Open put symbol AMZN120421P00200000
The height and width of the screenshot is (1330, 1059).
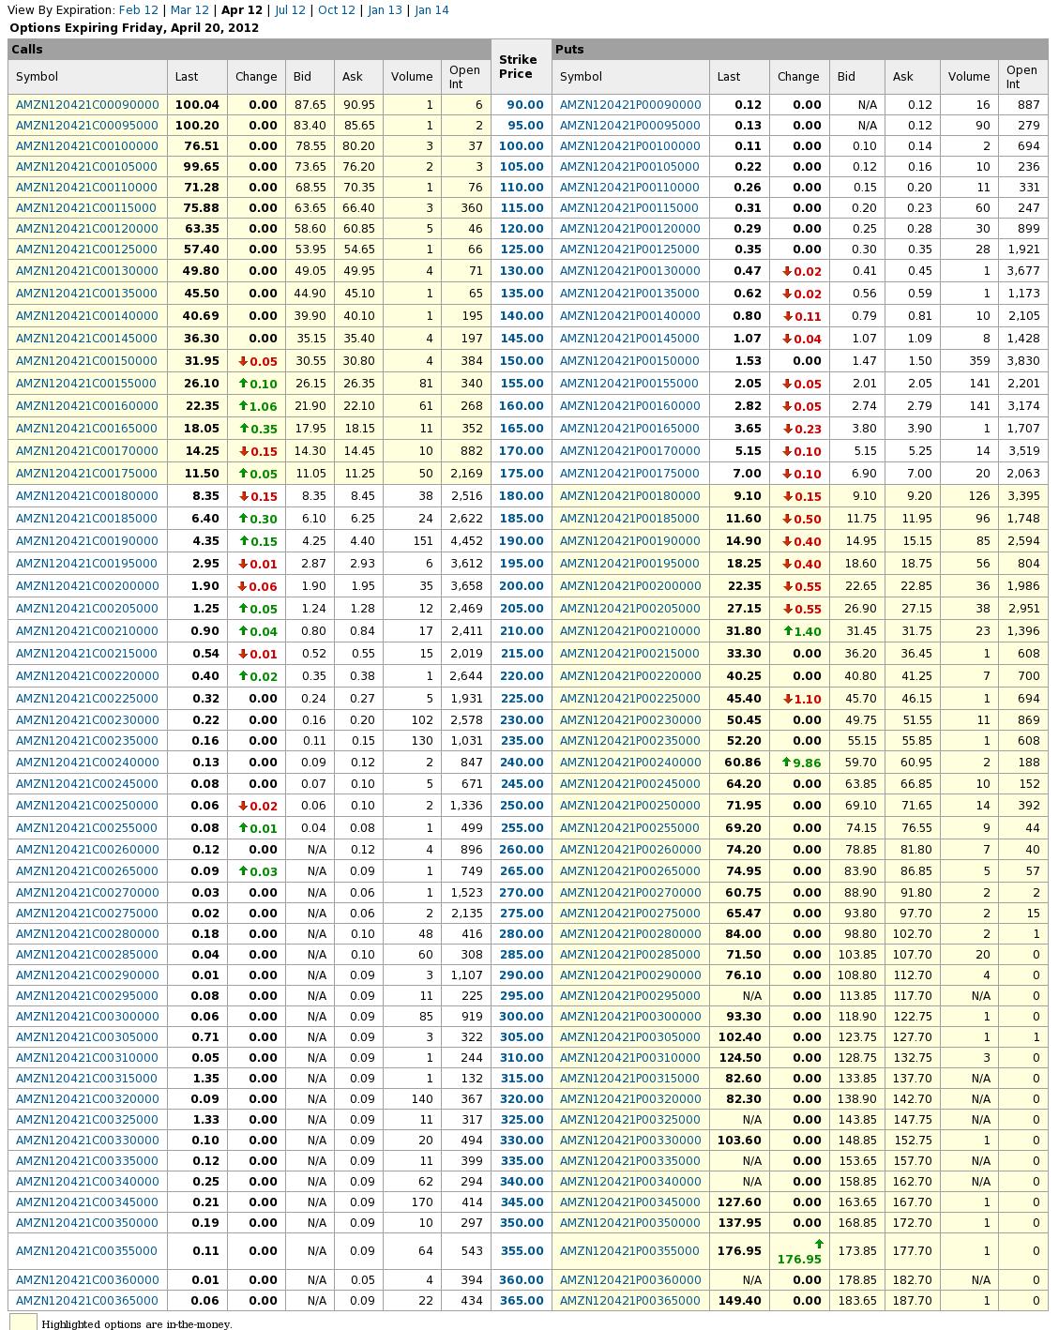pos(630,586)
